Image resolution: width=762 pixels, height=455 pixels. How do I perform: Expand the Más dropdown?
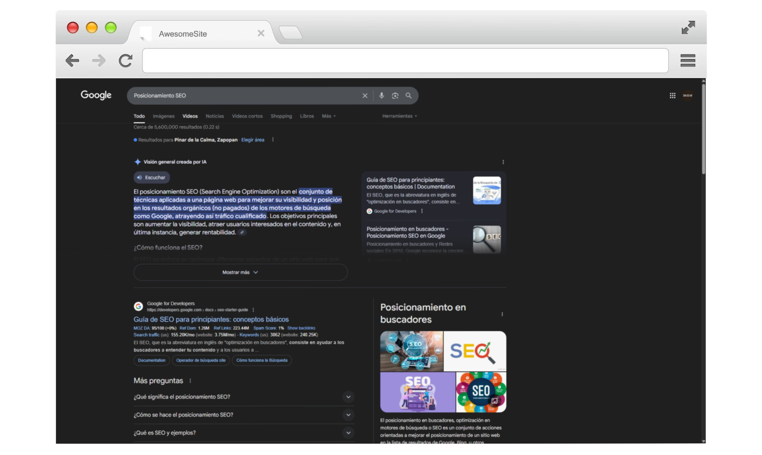pyautogui.click(x=328, y=116)
